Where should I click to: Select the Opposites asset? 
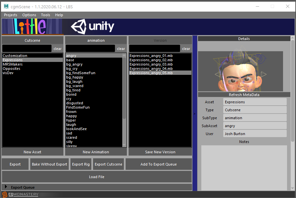[x=33, y=69]
